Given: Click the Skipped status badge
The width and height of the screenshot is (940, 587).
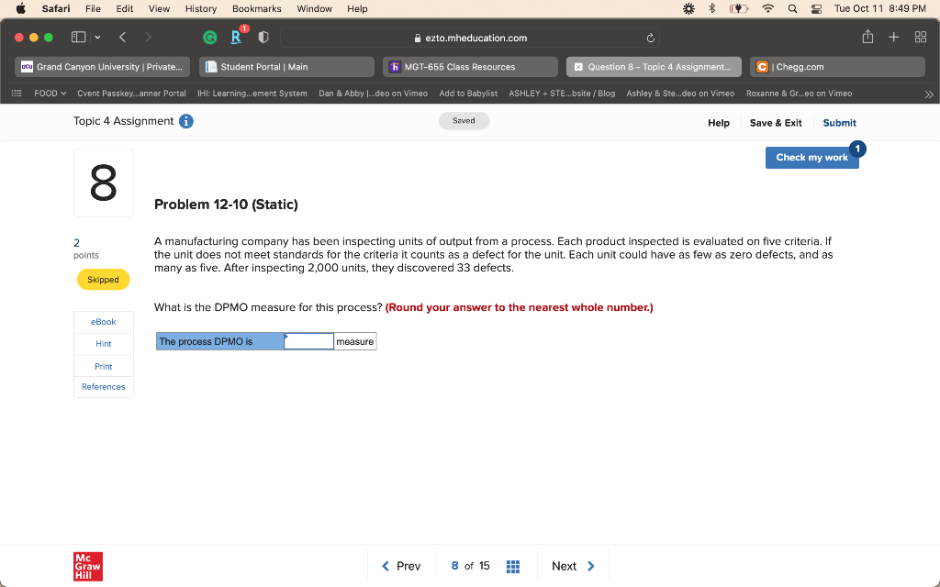Looking at the screenshot, I should 103,280.
